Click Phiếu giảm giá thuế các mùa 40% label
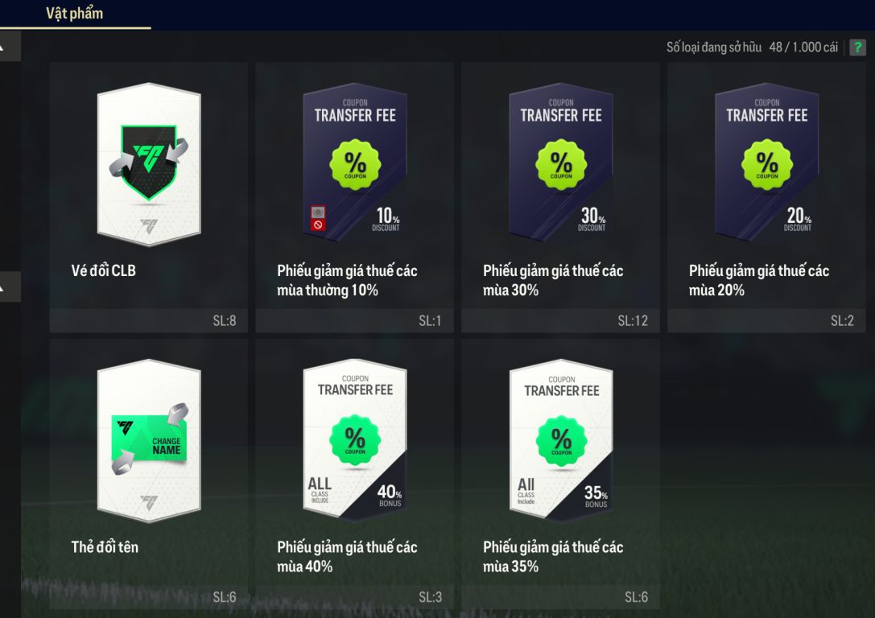Viewport: 875px width, 618px height. [347, 557]
